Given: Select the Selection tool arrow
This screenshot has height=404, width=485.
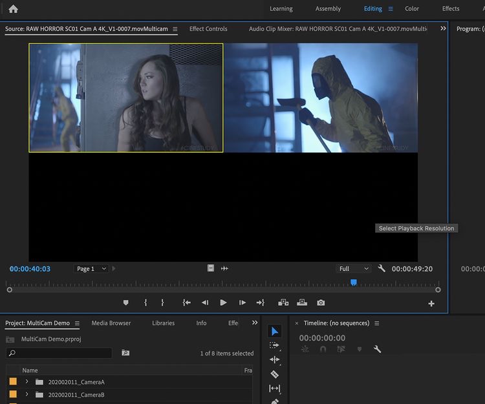Looking at the screenshot, I should coord(275,332).
